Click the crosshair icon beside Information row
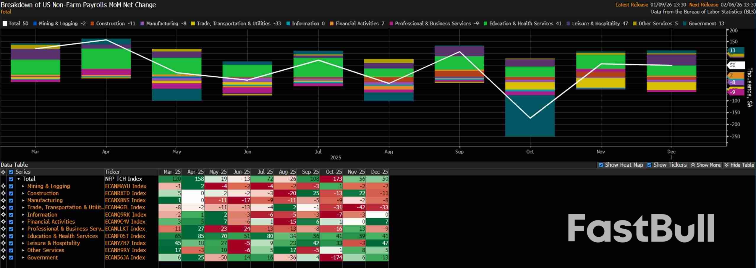This screenshot has width=756, height=268. (x=3, y=215)
